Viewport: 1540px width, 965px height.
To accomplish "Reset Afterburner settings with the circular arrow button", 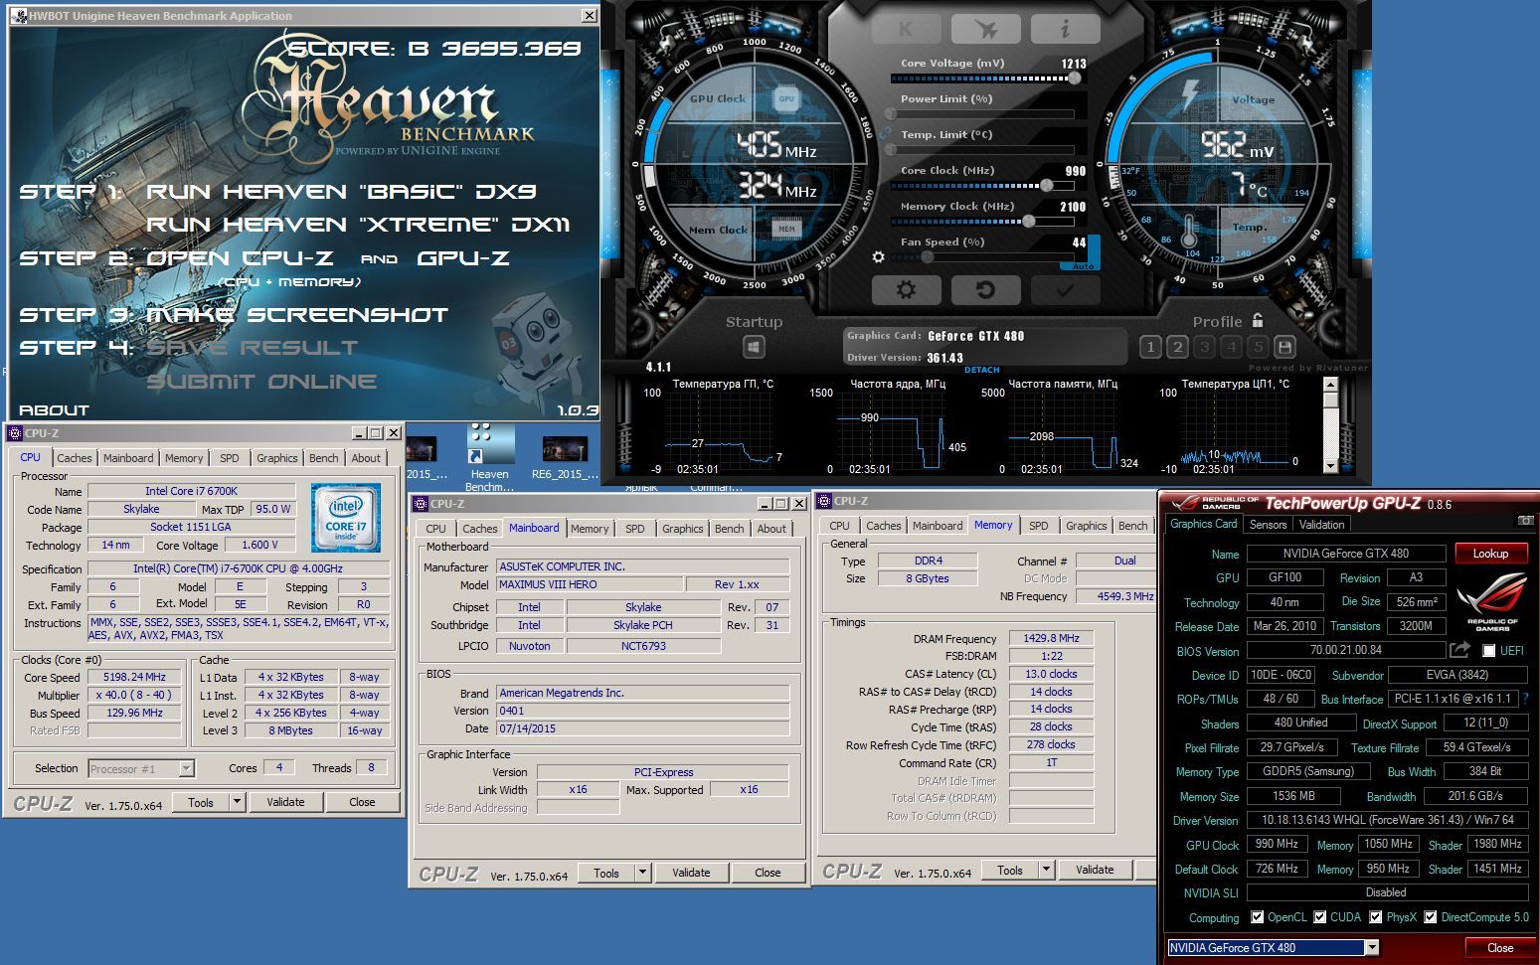I will [x=985, y=290].
